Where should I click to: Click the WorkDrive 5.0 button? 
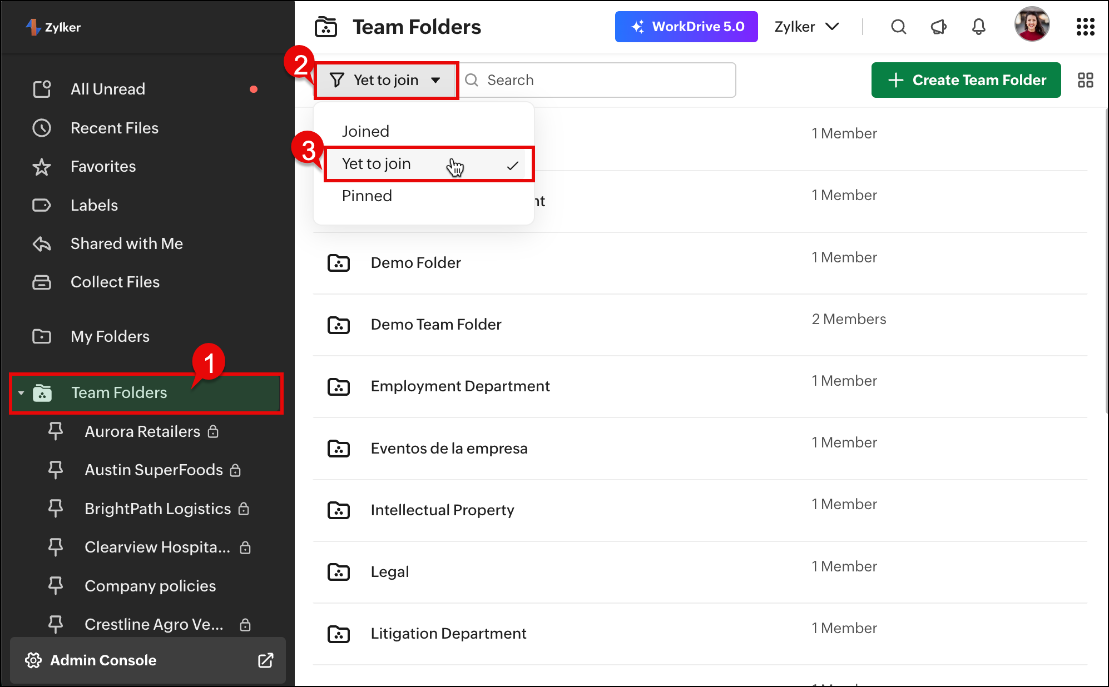(686, 27)
